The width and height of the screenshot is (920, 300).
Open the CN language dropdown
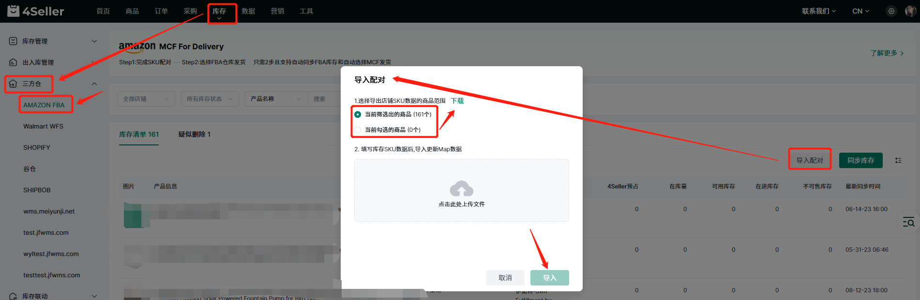[x=860, y=11]
